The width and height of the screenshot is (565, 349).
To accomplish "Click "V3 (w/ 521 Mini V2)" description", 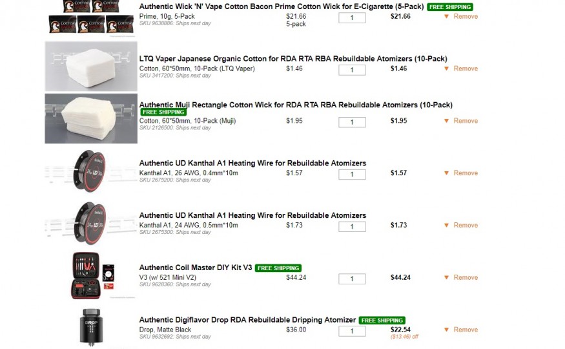I will pyautogui.click(x=167, y=278).
